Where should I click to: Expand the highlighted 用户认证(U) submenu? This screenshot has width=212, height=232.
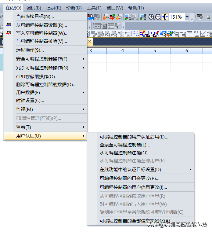(45, 136)
